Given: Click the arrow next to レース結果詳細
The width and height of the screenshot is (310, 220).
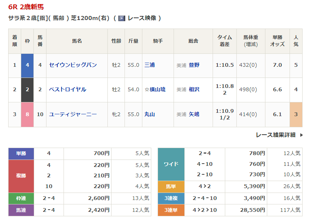Looking at the screenshot, I should 301,135.
